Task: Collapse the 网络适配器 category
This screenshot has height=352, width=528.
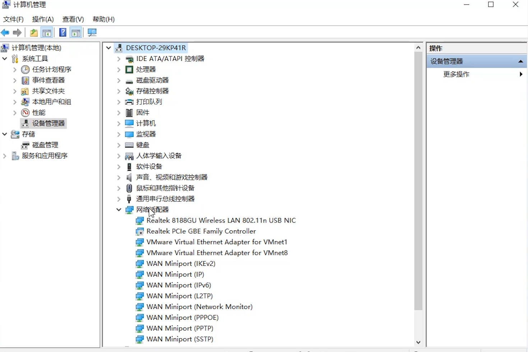Action: 119,210
